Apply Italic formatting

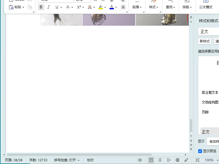pos(48,7)
